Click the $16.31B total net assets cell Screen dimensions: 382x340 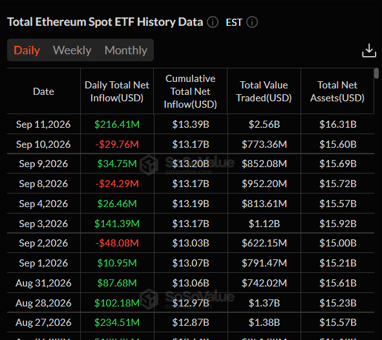pos(338,125)
